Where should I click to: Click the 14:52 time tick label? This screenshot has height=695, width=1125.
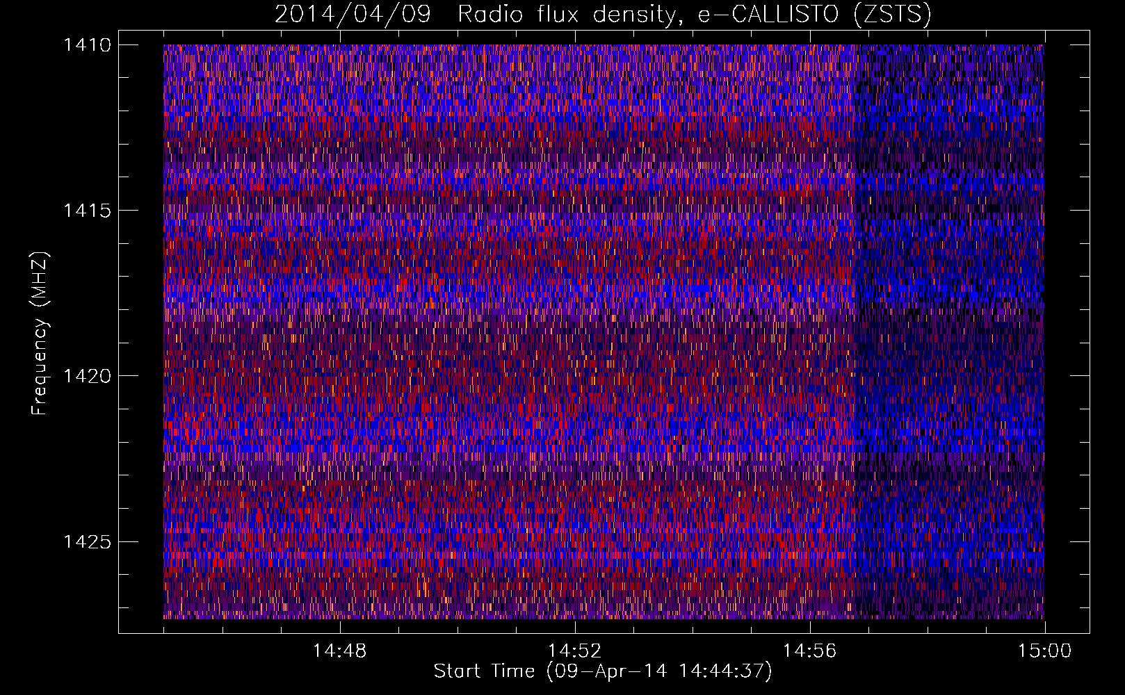click(574, 651)
